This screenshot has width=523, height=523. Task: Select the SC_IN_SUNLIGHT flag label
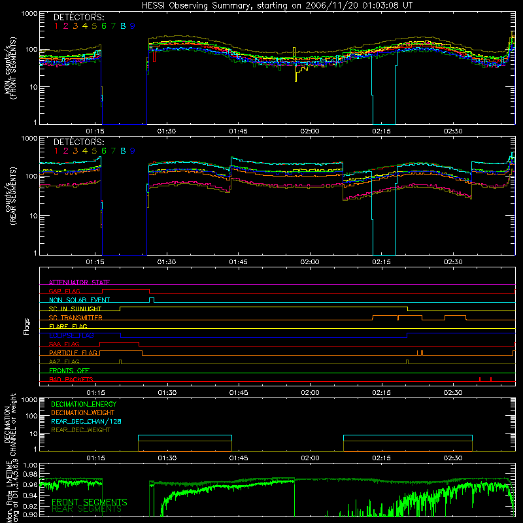point(75,309)
